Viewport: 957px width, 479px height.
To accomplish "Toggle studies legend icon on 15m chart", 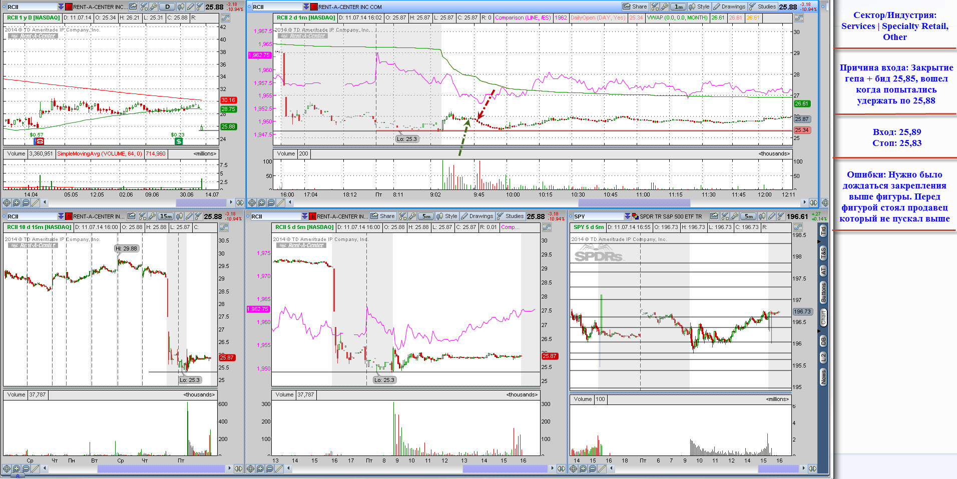I will click(224, 227).
